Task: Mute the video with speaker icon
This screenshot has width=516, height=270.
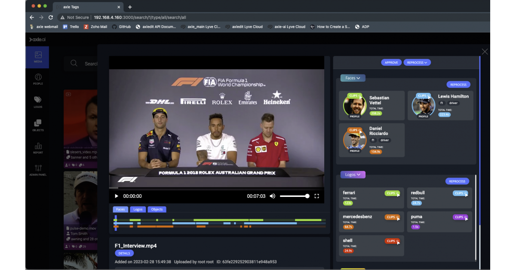Action: coord(273,196)
